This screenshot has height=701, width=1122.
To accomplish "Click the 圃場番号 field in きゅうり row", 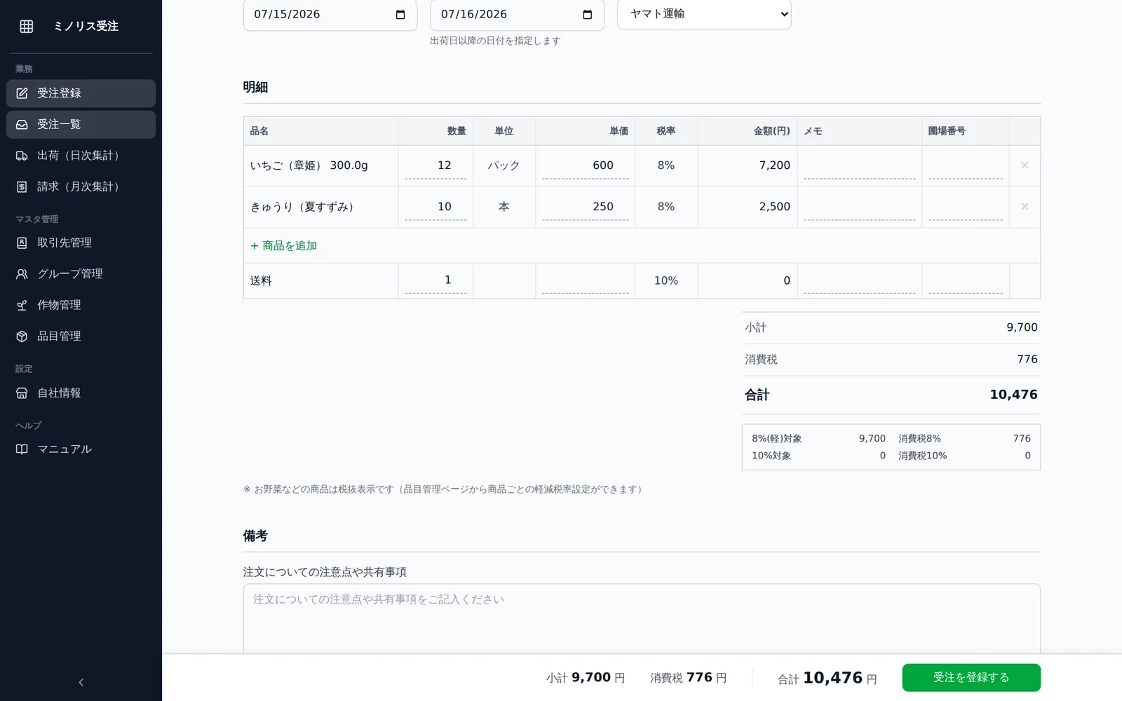I will tap(966, 207).
